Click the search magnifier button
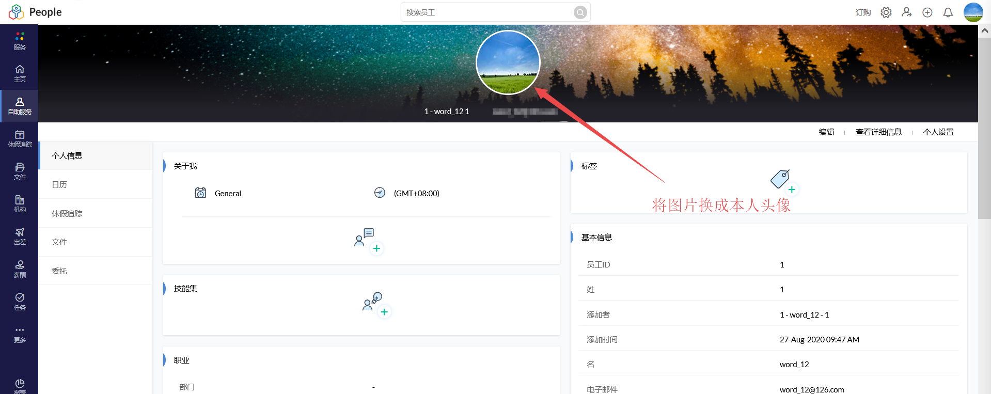Screen dimensions: 991x394 [580, 12]
